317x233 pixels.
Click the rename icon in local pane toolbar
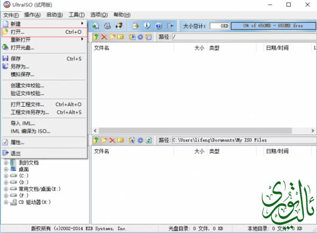pyautogui.click(x=120, y=140)
